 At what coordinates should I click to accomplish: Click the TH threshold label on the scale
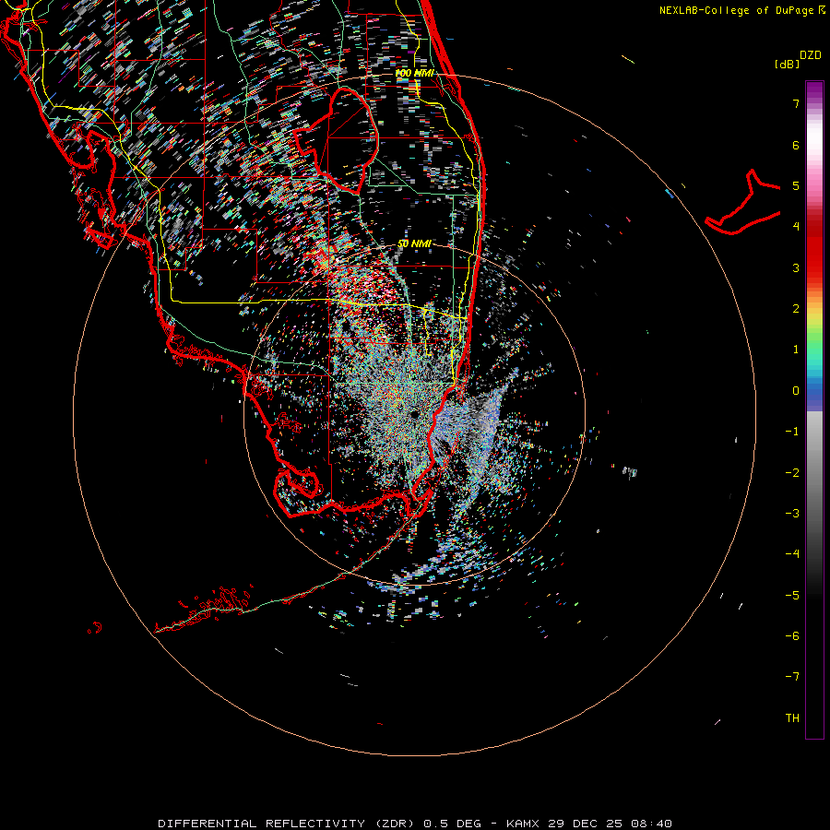pos(792,718)
